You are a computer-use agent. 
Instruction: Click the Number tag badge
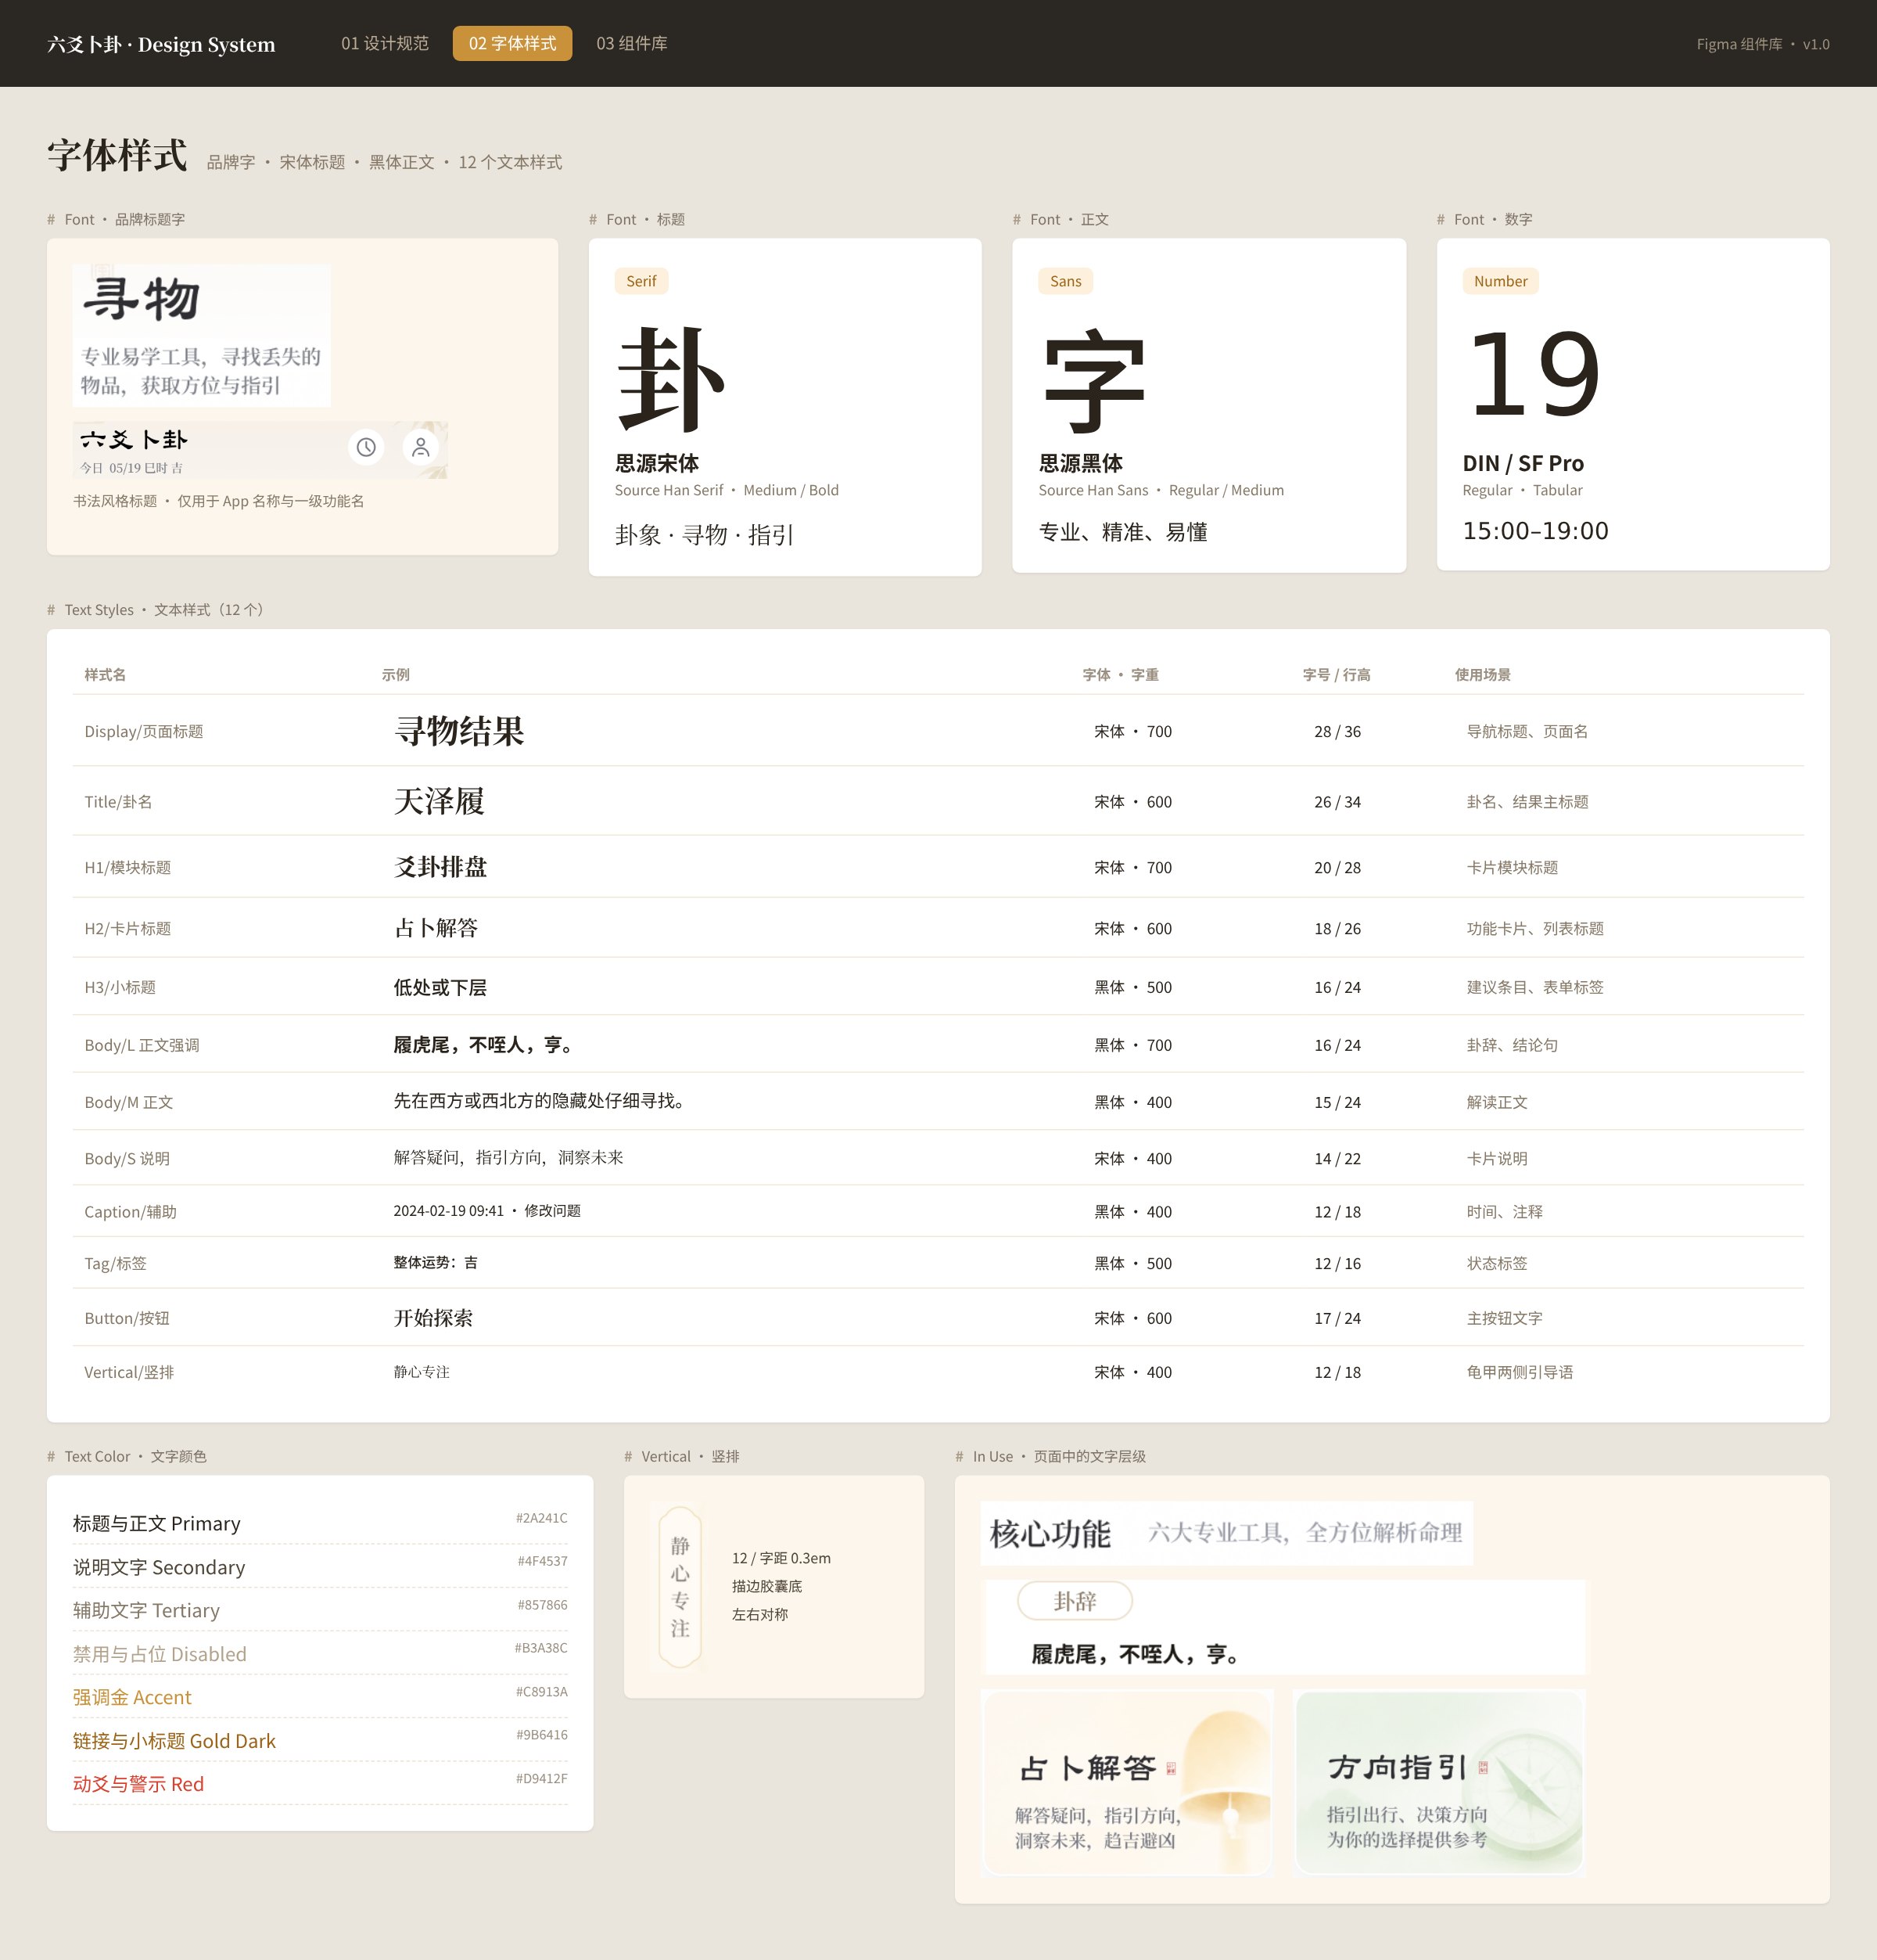pos(1500,281)
